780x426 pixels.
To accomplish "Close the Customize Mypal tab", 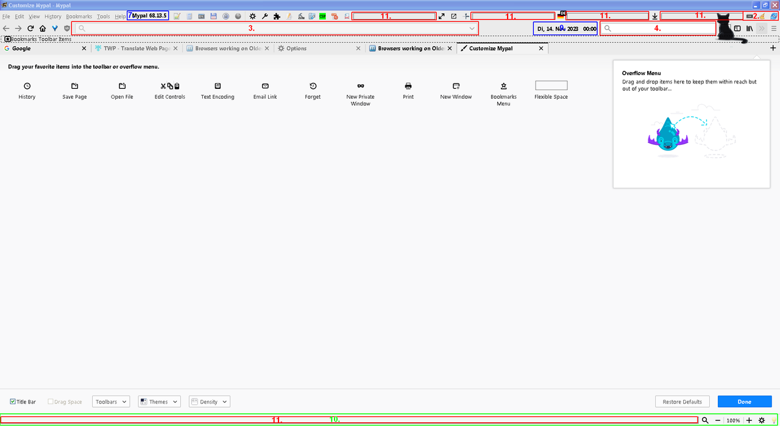I will [541, 48].
